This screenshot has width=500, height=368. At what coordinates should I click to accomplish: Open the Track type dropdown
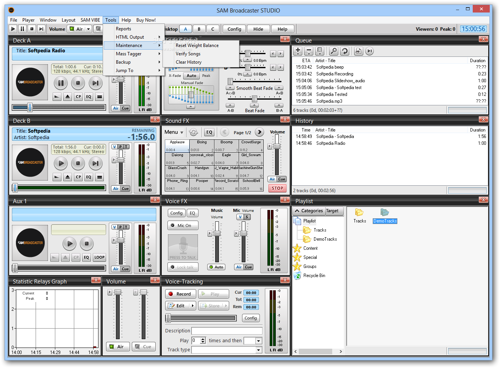[259, 350]
